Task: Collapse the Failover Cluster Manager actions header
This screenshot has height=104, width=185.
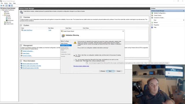Action: coord(184,11)
